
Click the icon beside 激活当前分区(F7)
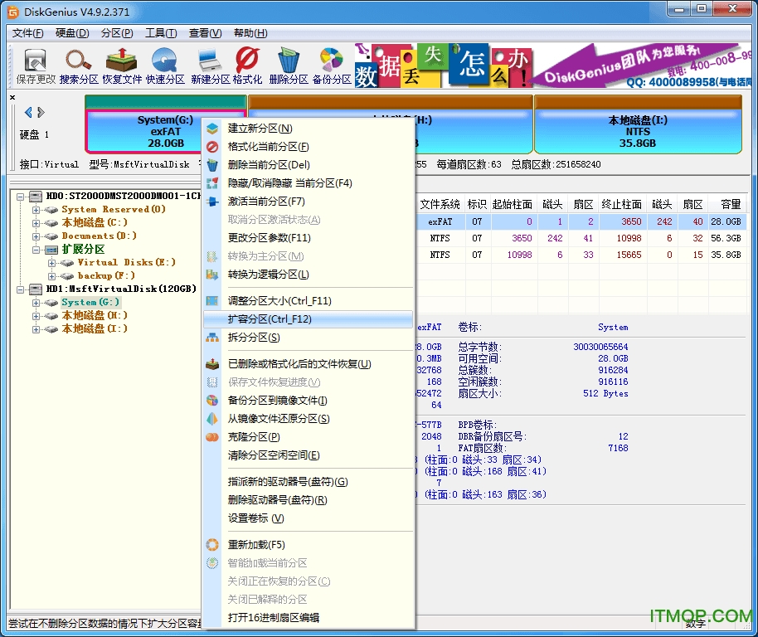(212, 202)
